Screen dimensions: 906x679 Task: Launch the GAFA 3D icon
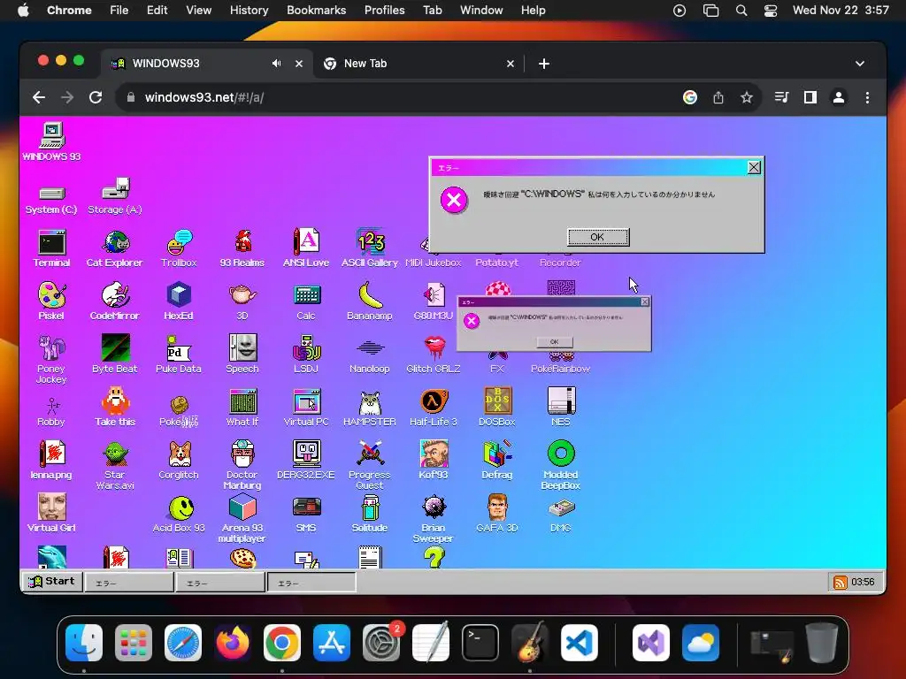click(x=497, y=514)
